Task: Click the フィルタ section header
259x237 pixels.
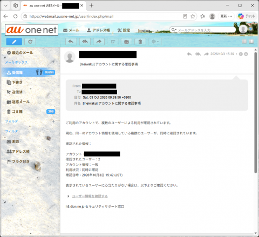Action: coord(11,131)
